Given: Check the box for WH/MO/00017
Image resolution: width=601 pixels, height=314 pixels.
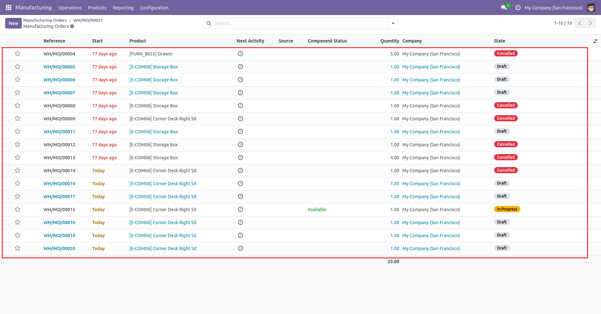Looking at the screenshot, I should tap(7, 196).
